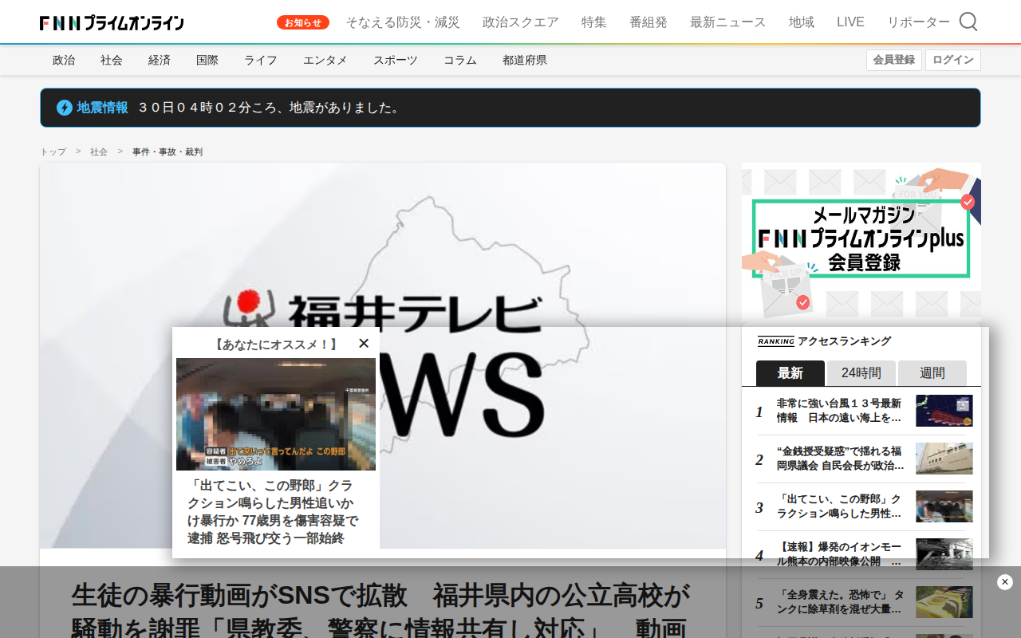
Task: Click the 社会 breadcrumb link
Action: [99, 152]
